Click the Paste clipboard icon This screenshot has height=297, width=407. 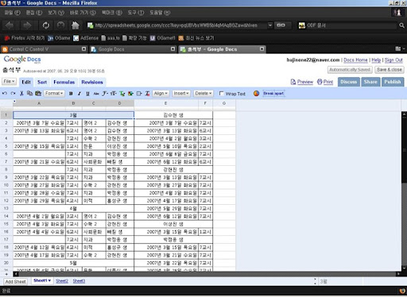38,94
